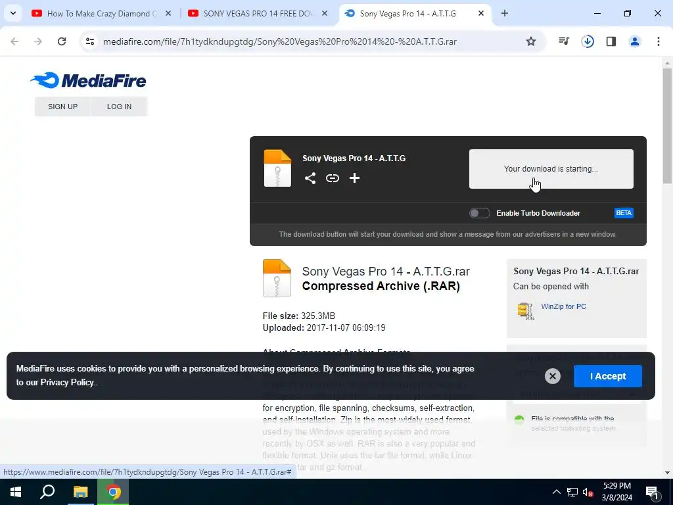Bookmark this page with the star icon

[x=531, y=41]
